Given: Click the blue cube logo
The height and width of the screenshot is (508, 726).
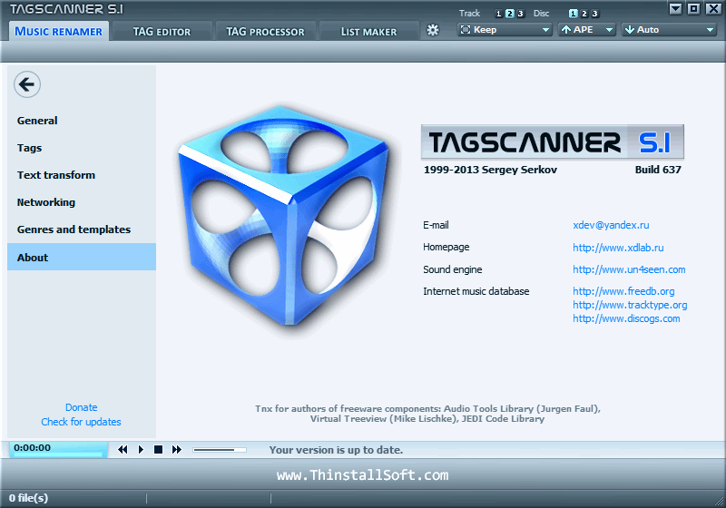Looking at the screenshot, I should coord(284,216).
